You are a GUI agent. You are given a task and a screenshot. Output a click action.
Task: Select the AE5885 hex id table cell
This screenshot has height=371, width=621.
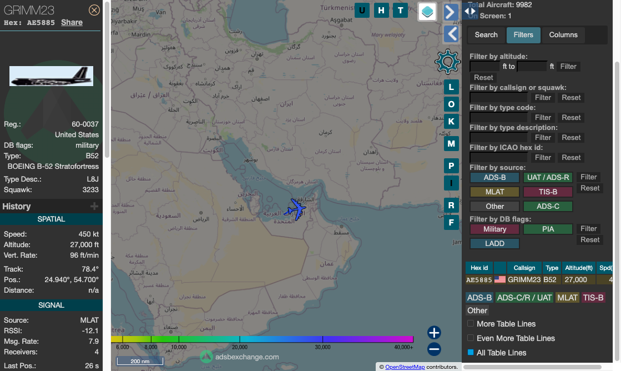(479, 280)
